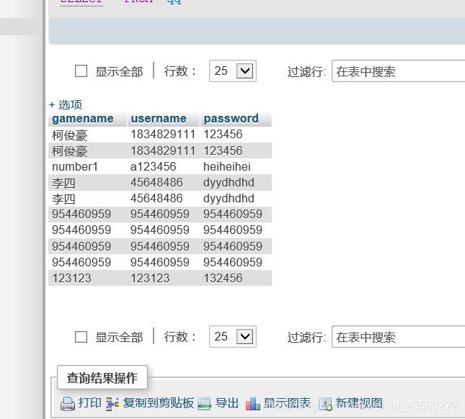The image size is (465, 419).
Task: Click the 查询结果操作 section label
Action: click(x=102, y=378)
